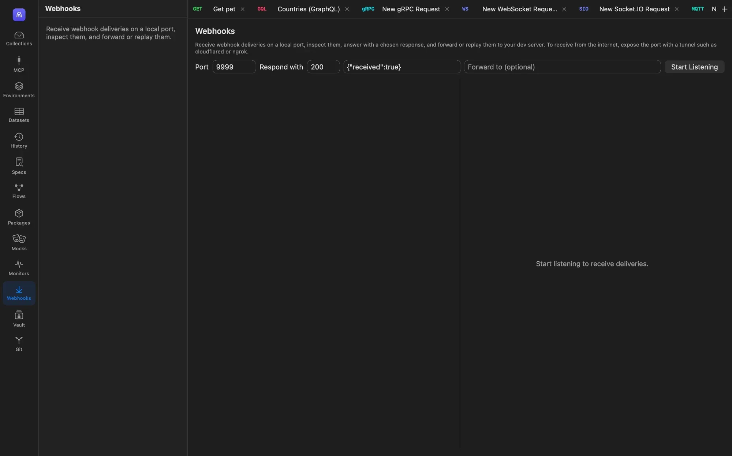Edit the response body {"received":true} field
Image resolution: width=732 pixels, height=456 pixels.
pyautogui.click(x=402, y=67)
